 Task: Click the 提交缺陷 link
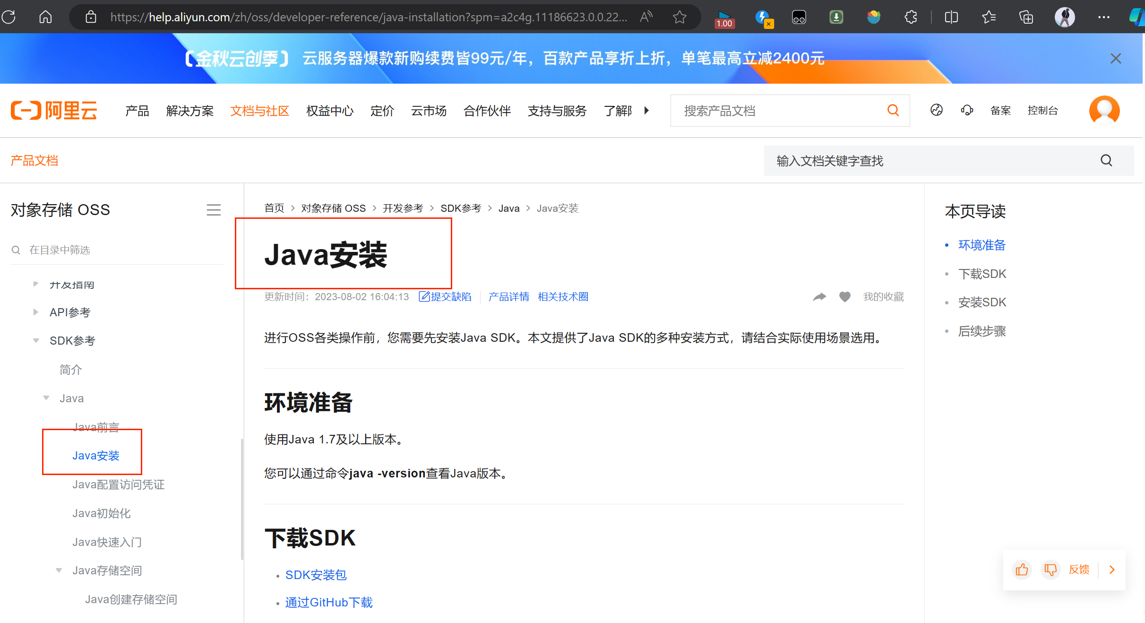[x=445, y=297]
